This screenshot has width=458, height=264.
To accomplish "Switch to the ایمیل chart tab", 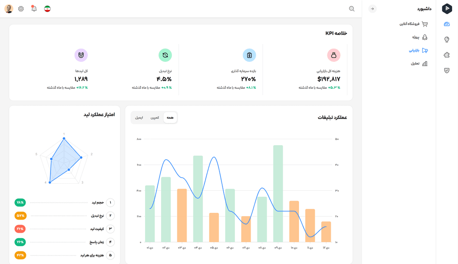I will coord(139,118).
